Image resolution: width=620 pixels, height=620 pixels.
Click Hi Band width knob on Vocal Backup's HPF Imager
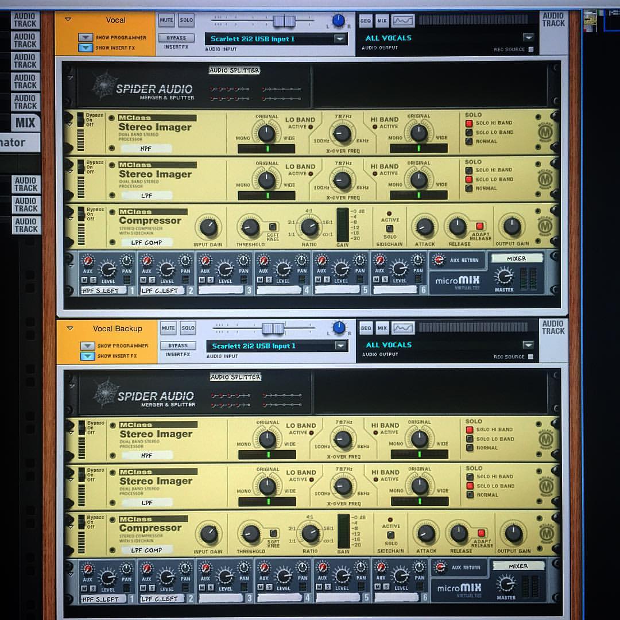point(420,439)
